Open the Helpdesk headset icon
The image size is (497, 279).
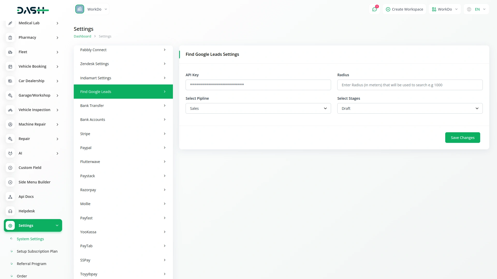(10, 211)
